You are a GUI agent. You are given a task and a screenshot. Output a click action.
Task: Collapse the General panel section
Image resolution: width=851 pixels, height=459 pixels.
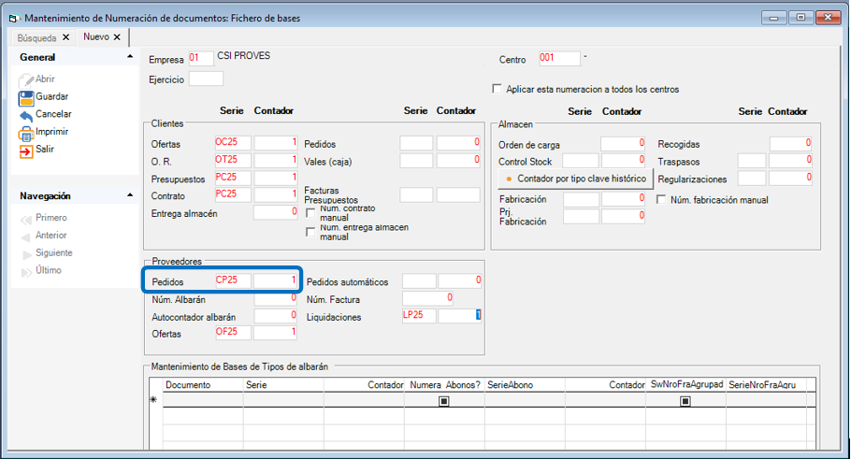[x=130, y=57]
